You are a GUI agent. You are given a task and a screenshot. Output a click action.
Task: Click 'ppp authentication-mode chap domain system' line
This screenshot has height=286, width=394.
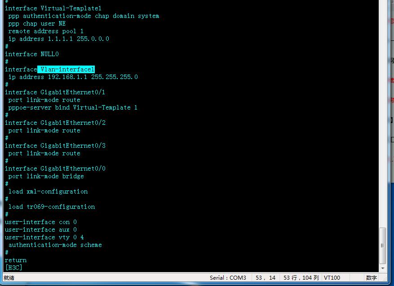click(84, 16)
